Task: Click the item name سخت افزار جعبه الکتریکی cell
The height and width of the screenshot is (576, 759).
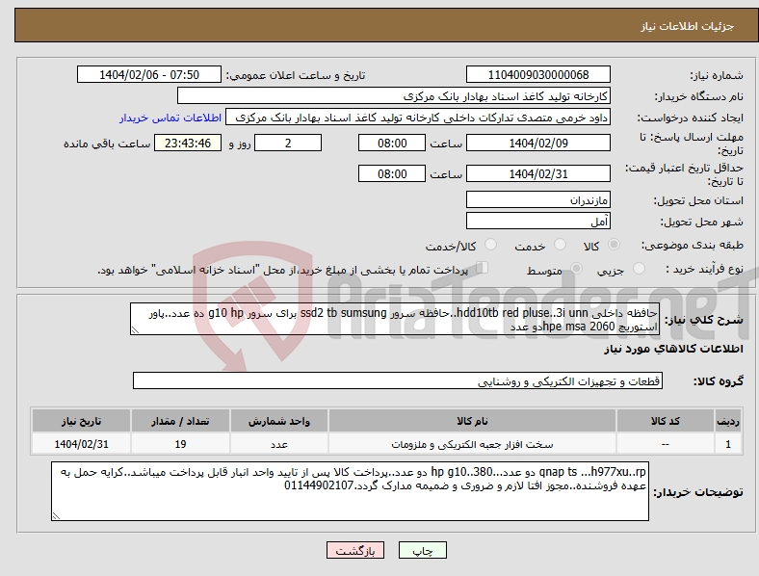Action: [472, 444]
